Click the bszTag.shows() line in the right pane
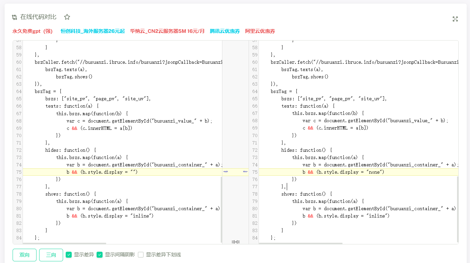This screenshot has height=263, width=470. (x=310, y=77)
